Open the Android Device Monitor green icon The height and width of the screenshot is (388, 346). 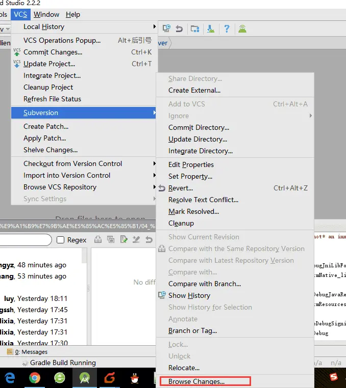[242, 29]
